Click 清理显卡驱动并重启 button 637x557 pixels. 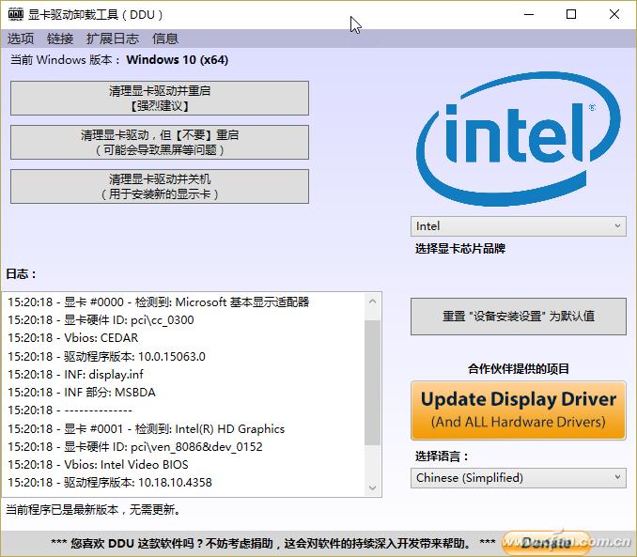click(160, 98)
